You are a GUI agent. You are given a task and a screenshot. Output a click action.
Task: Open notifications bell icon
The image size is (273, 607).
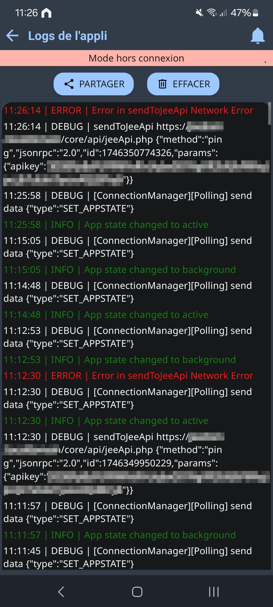tap(258, 36)
